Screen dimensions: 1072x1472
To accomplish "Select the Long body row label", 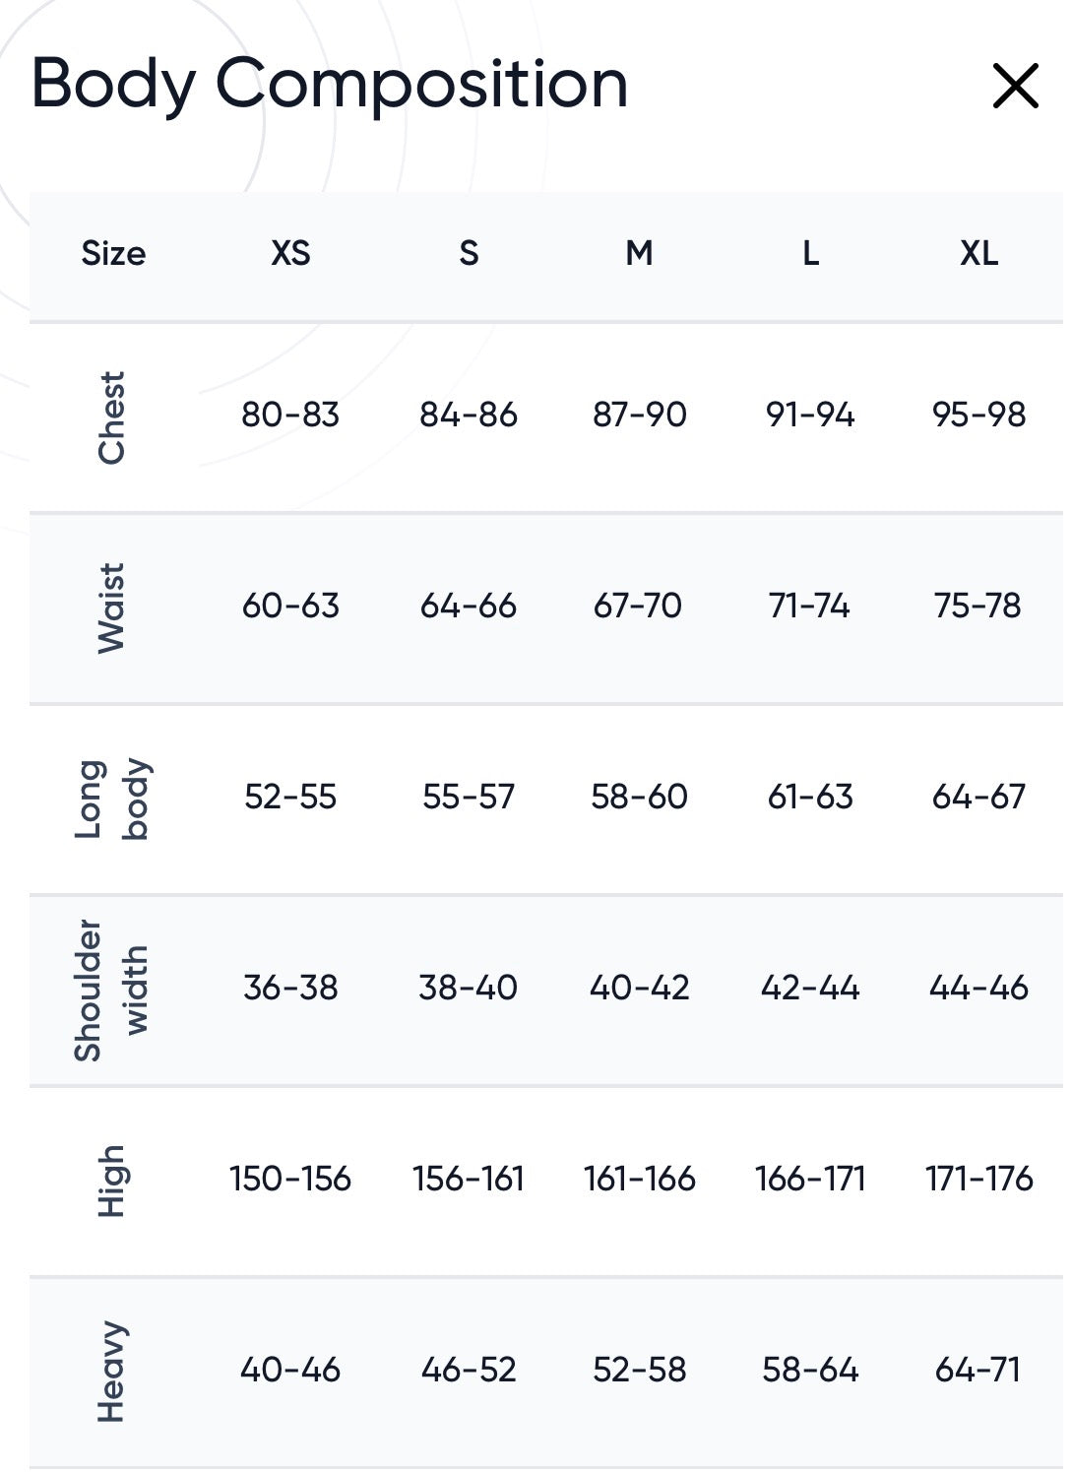I will point(112,799).
